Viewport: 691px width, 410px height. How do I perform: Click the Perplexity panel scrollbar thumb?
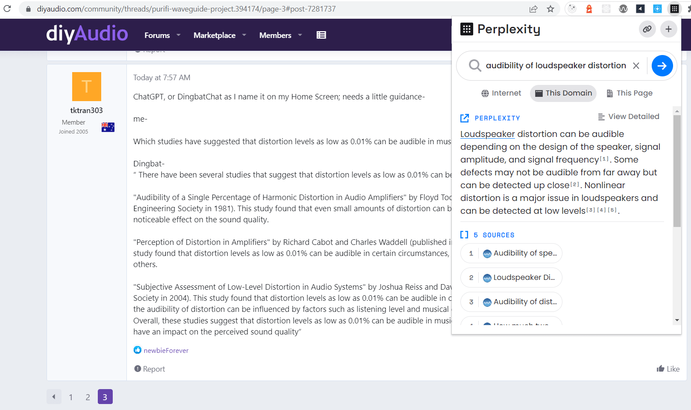tap(677, 171)
